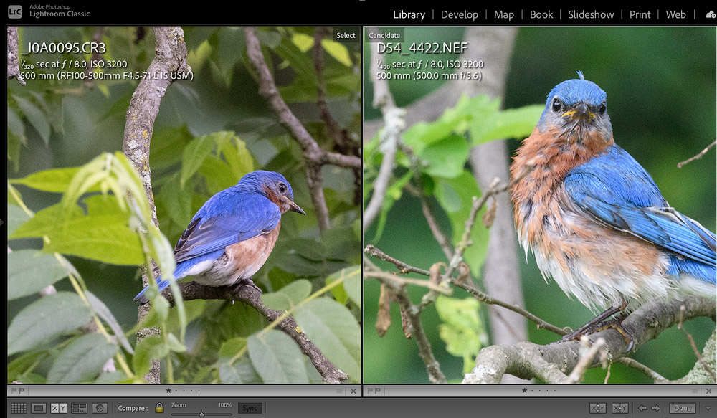
Task: Click the Swap select and candidate icon
Action: point(597,408)
